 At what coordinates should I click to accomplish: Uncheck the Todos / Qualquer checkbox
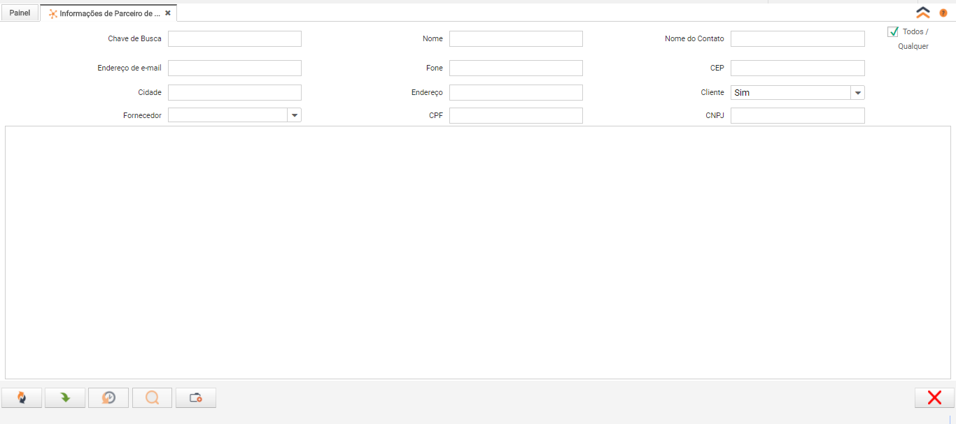[x=893, y=31]
